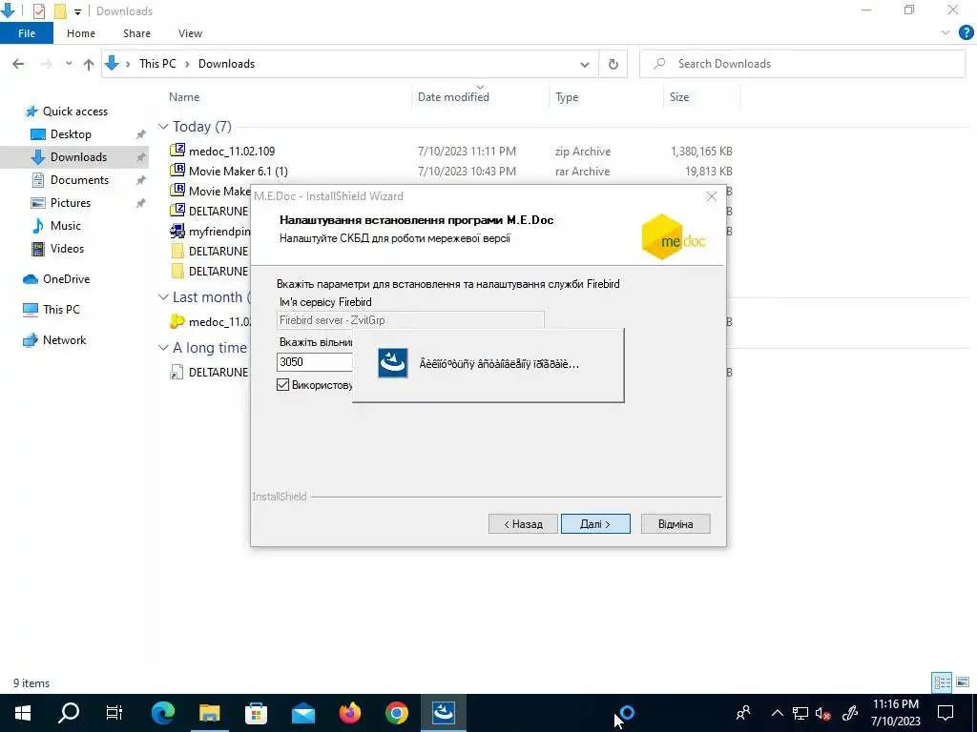Click the port field containing 3050
Image resolution: width=977 pixels, height=732 pixels.
pyautogui.click(x=315, y=361)
